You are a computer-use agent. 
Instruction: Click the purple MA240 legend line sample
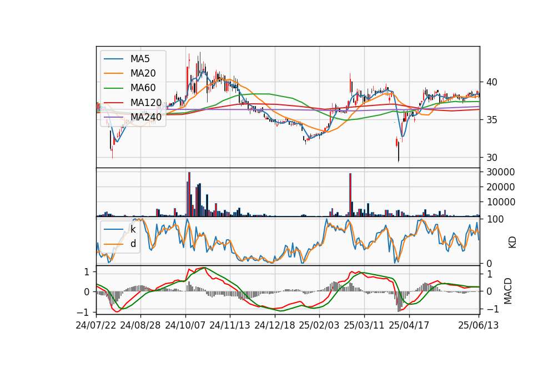pos(113,117)
